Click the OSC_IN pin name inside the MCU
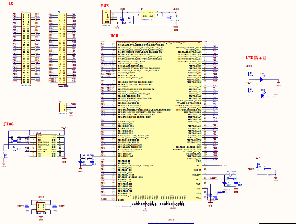Screen dimensions: 296x224 click(197, 170)
